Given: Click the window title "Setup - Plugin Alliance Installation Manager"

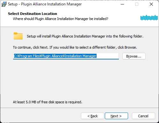Looking at the screenshot, I should 45,4.
